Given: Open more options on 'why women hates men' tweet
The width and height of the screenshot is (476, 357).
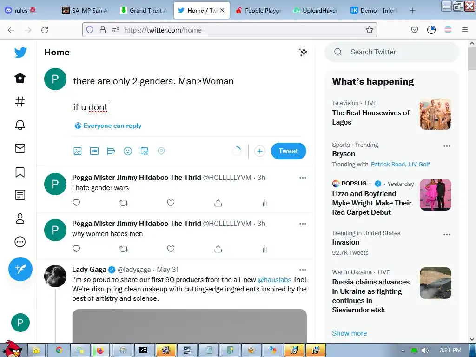Looking at the screenshot, I should (303, 224).
